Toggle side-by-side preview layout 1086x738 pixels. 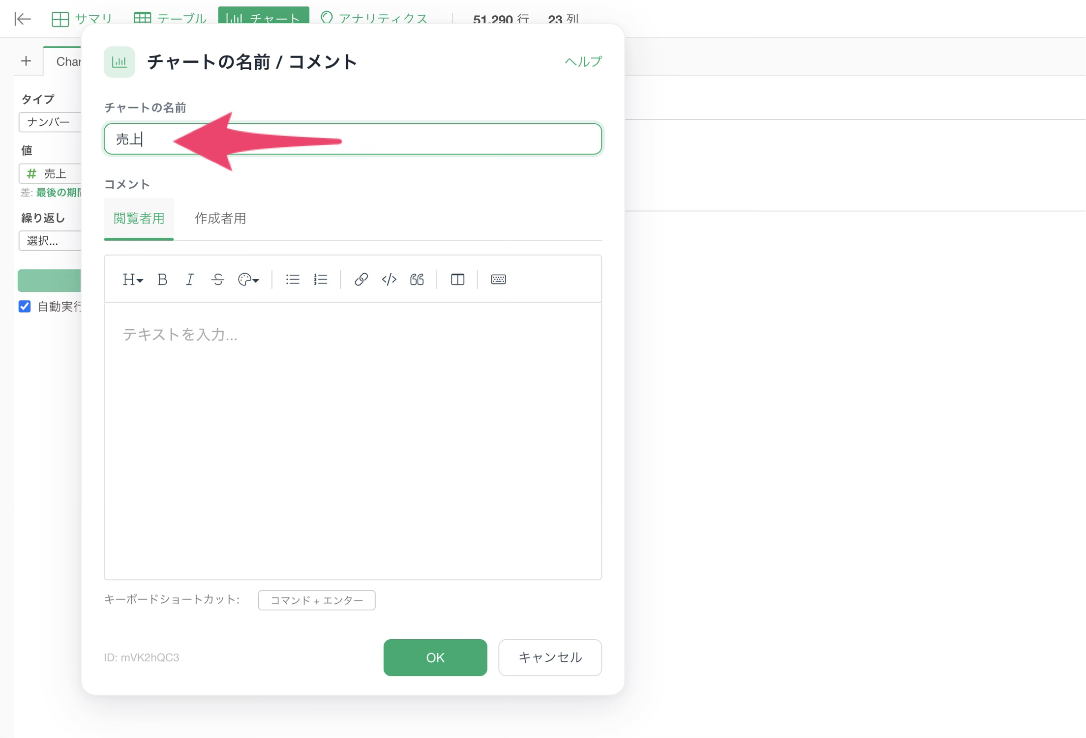457,280
